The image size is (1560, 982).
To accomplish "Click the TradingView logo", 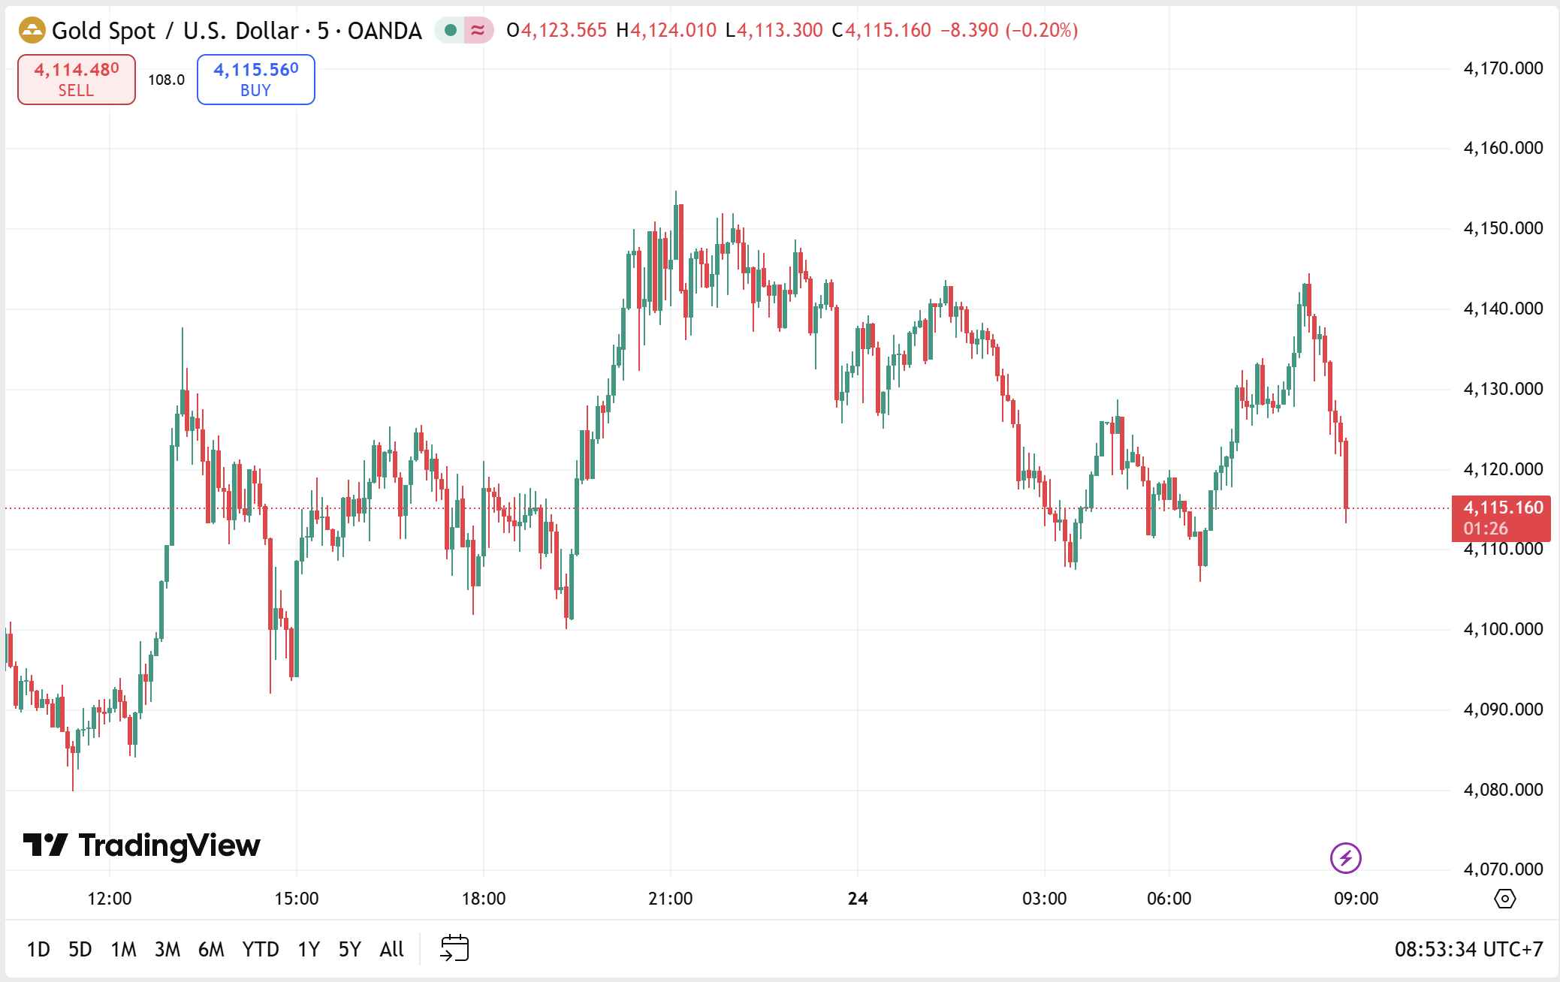I will click(x=142, y=845).
